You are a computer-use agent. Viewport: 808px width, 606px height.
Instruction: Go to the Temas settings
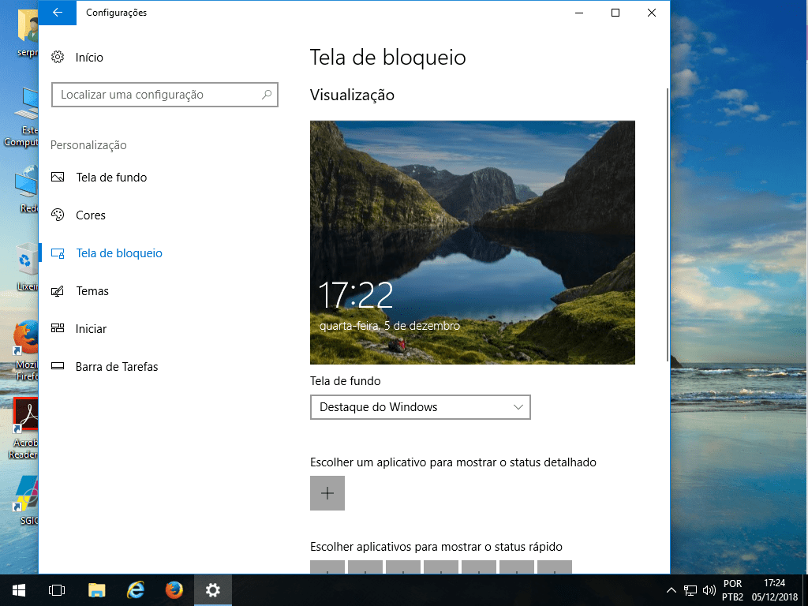coord(92,291)
